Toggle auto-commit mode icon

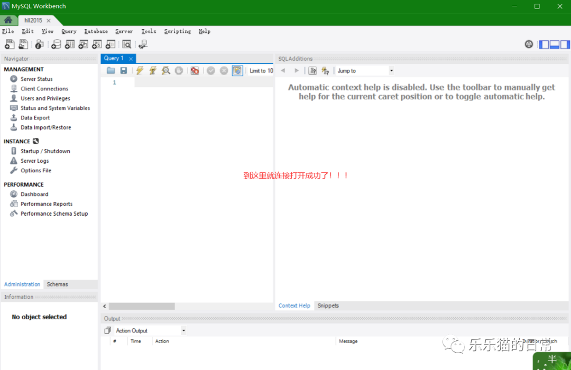[x=237, y=71]
